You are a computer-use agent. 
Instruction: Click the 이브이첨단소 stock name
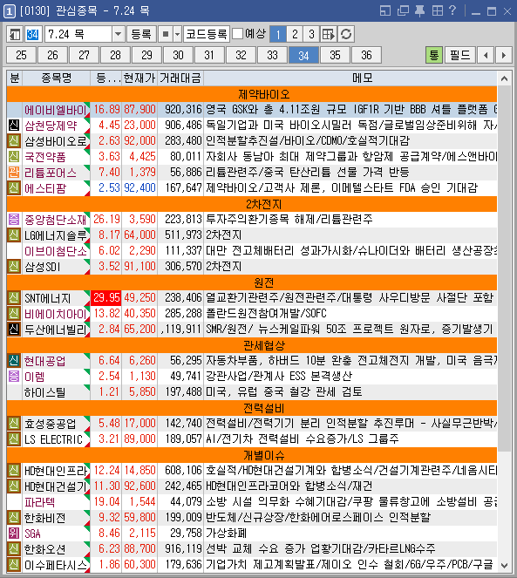pyautogui.click(x=55, y=251)
